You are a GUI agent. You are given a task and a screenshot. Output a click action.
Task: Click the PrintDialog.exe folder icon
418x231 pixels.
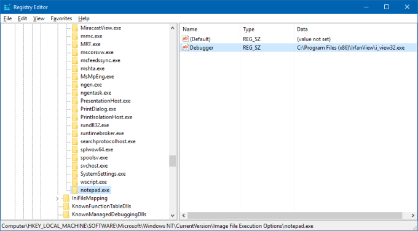(75, 109)
